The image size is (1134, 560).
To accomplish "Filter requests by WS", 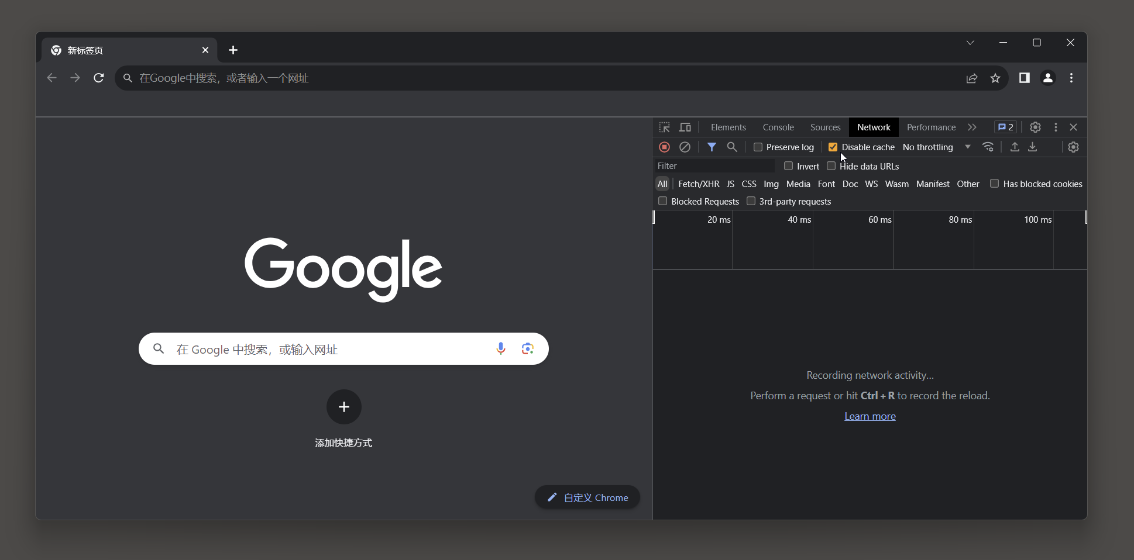I will 871,184.
